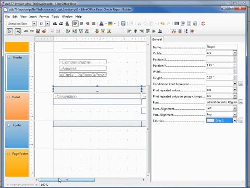Expand the font color palette arrow
The width and height of the screenshot is (250, 188).
click(x=106, y=23)
